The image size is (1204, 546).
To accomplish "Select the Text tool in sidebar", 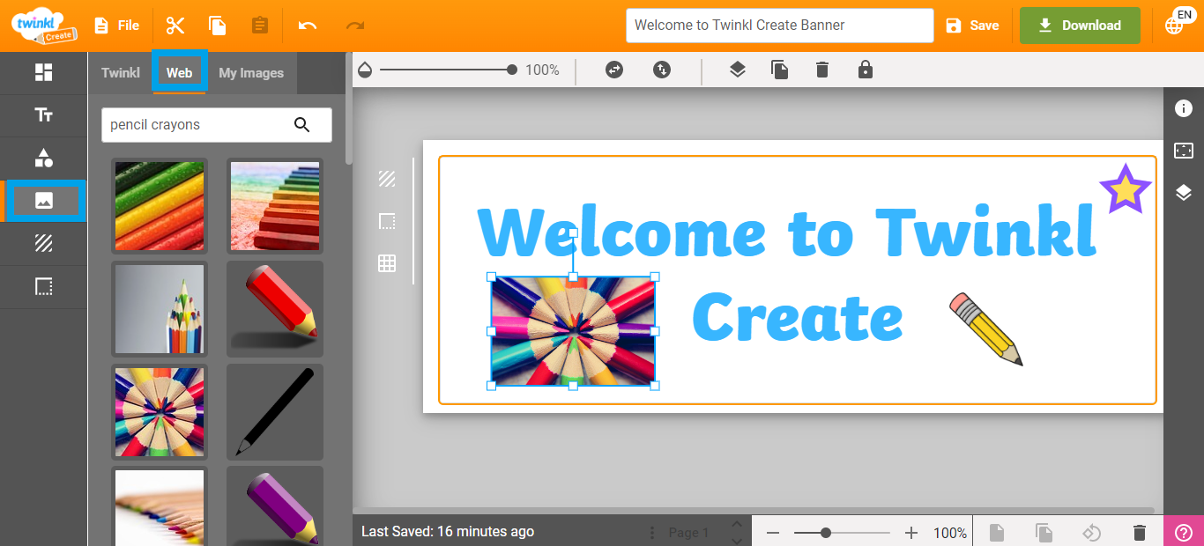I will [43, 115].
